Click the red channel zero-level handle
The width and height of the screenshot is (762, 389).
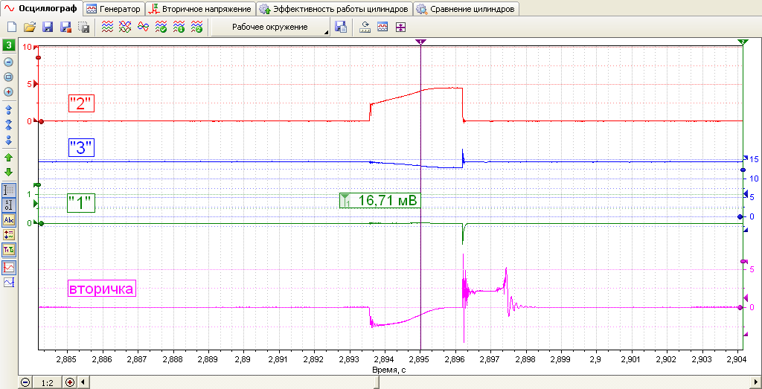[x=41, y=121]
